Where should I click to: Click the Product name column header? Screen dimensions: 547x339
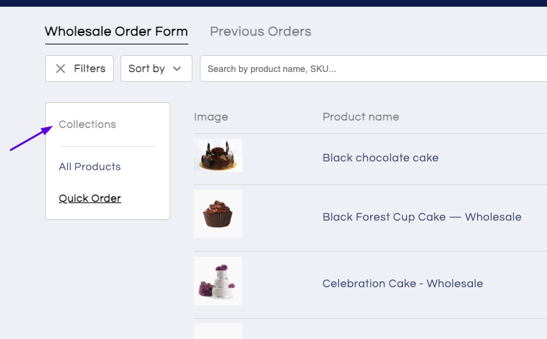coord(361,117)
